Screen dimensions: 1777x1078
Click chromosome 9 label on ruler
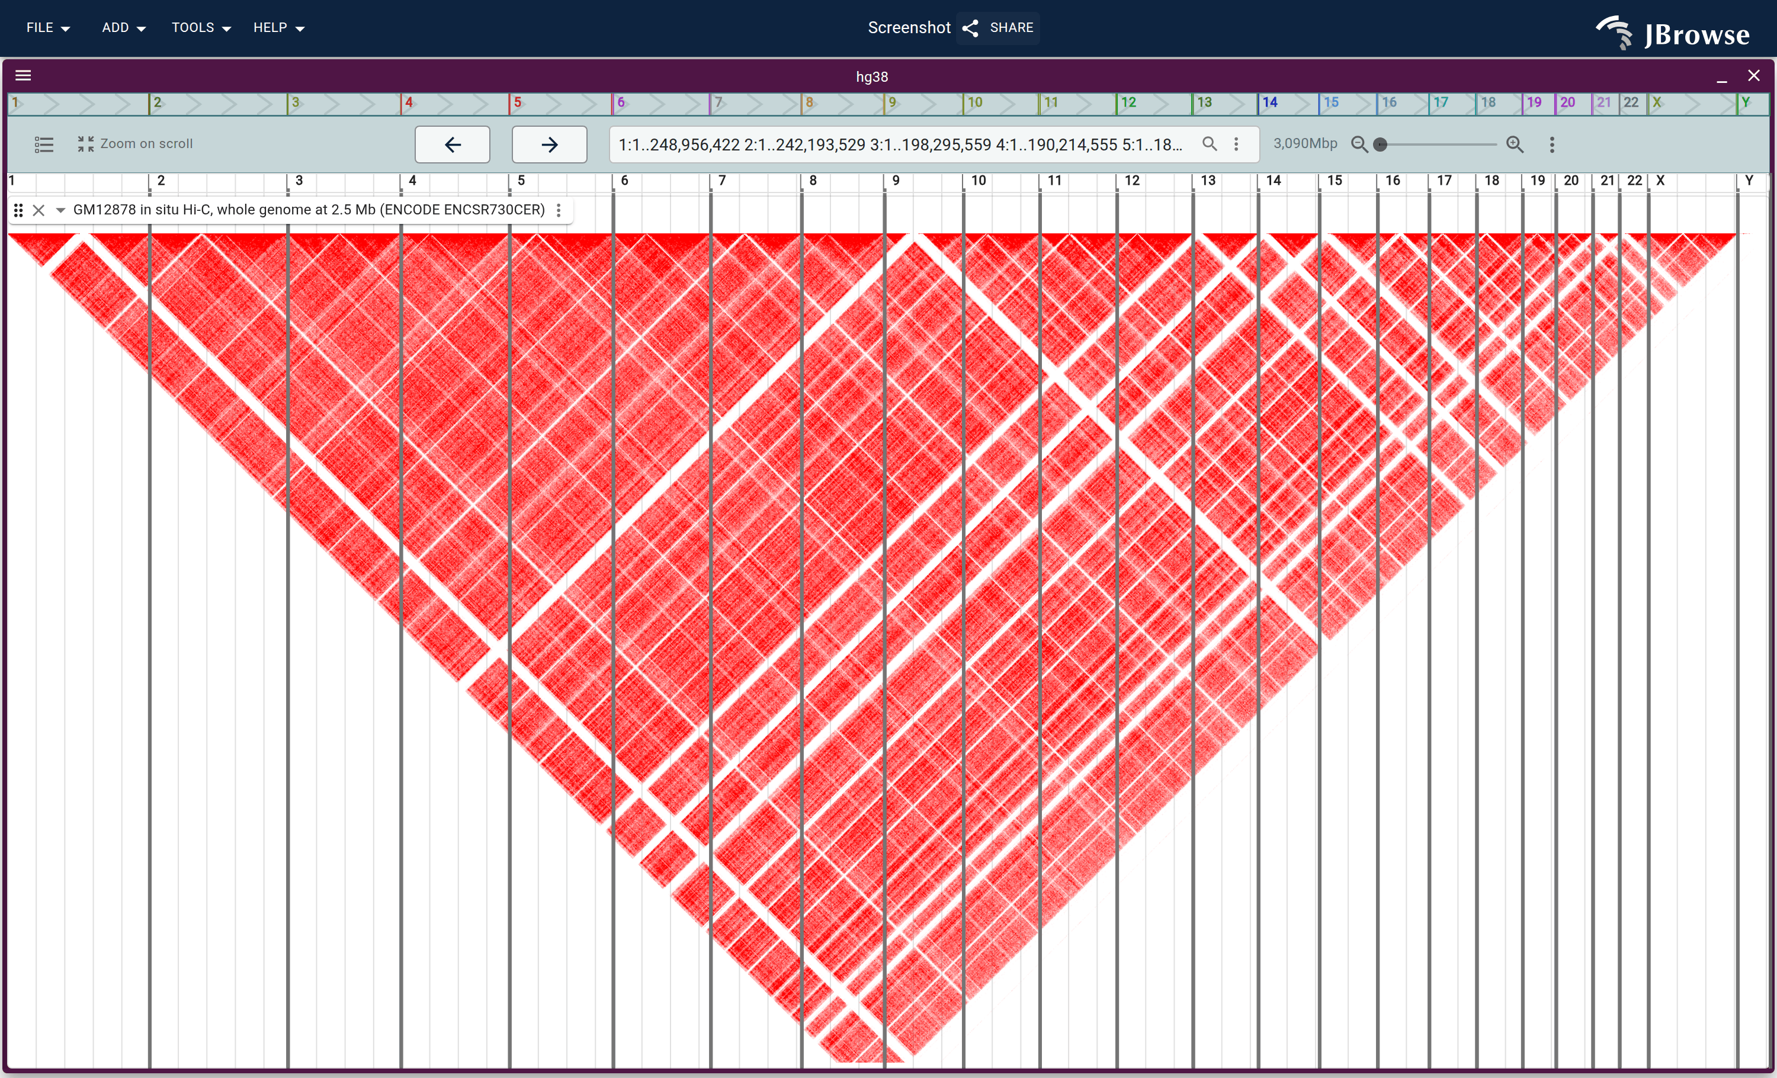(896, 180)
